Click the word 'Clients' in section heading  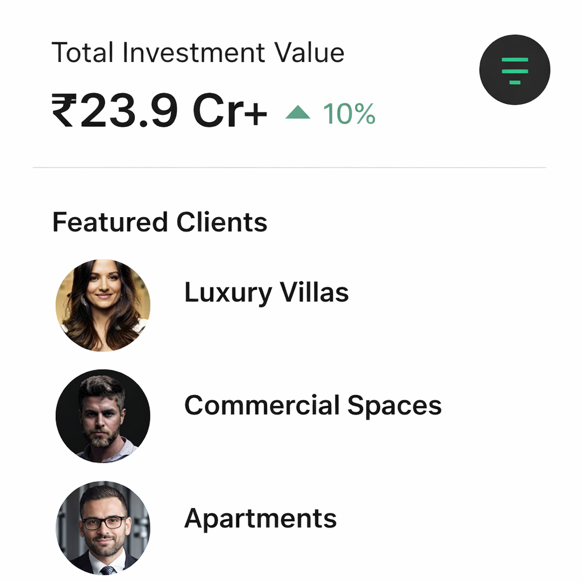tap(222, 222)
